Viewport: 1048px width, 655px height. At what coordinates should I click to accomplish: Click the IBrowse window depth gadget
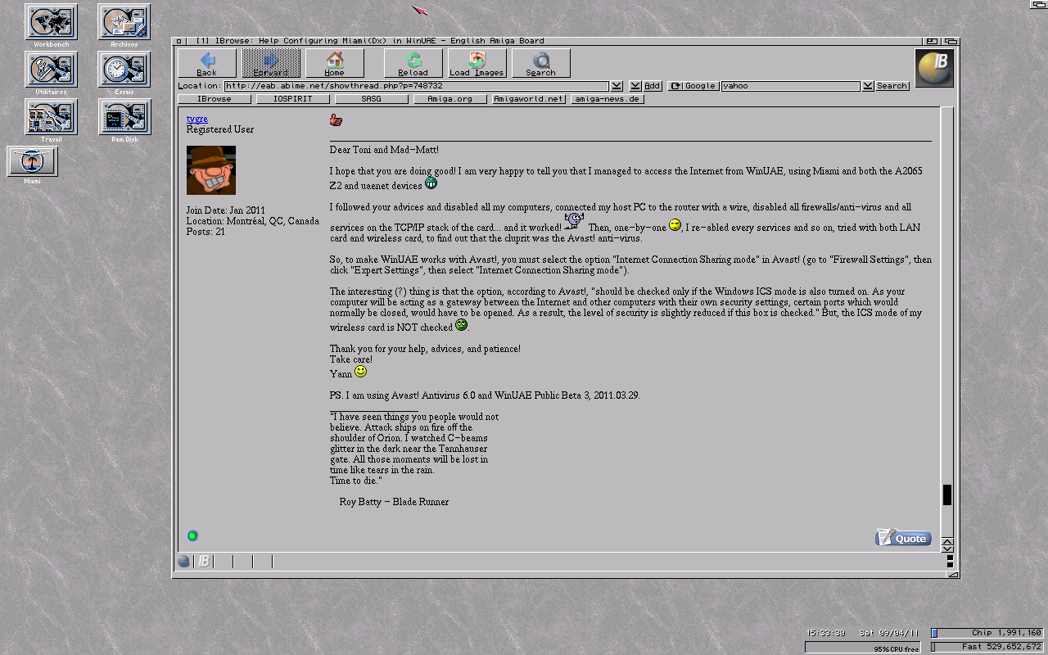[x=951, y=41]
